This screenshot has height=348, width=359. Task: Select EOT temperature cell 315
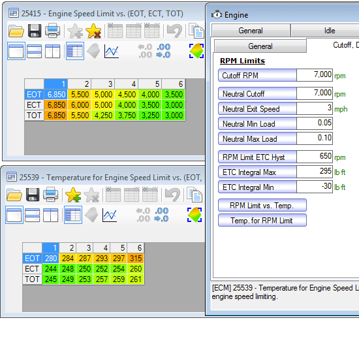click(x=136, y=259)
